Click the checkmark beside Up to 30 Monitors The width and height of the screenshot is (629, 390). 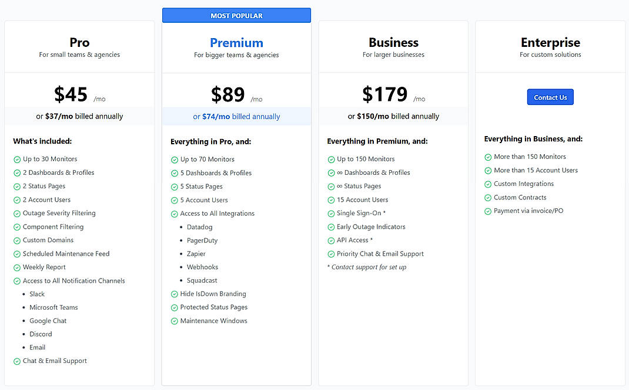point(17,159)
